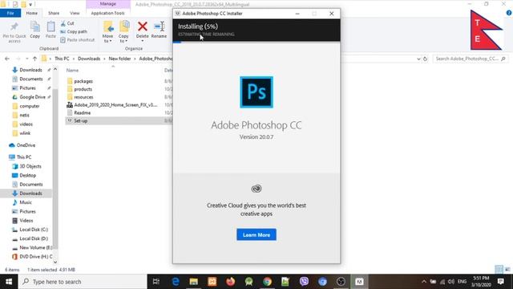
Task: Open Google Drive in Quick access
Action: coord(32,97)
